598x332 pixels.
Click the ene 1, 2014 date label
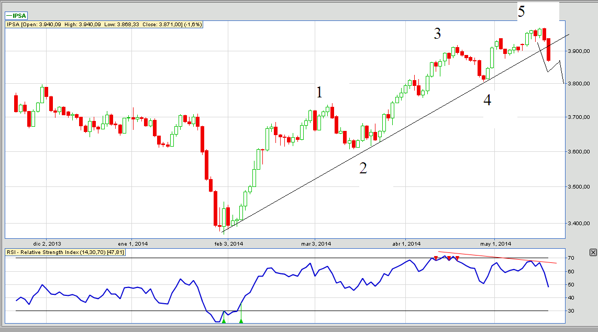point(132,244)
